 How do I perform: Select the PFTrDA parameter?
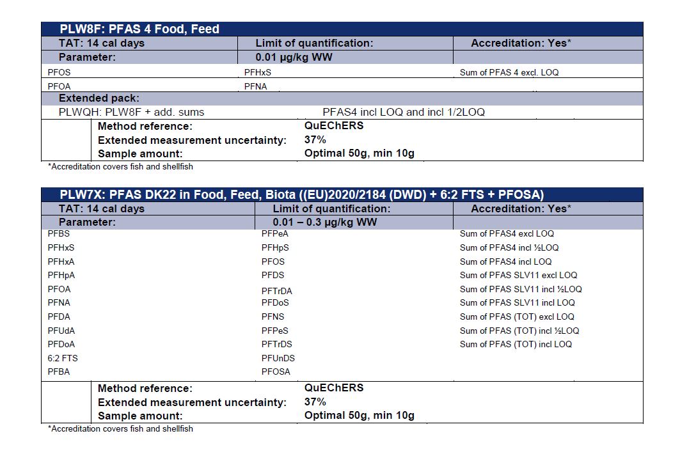(x=277, y=291)
